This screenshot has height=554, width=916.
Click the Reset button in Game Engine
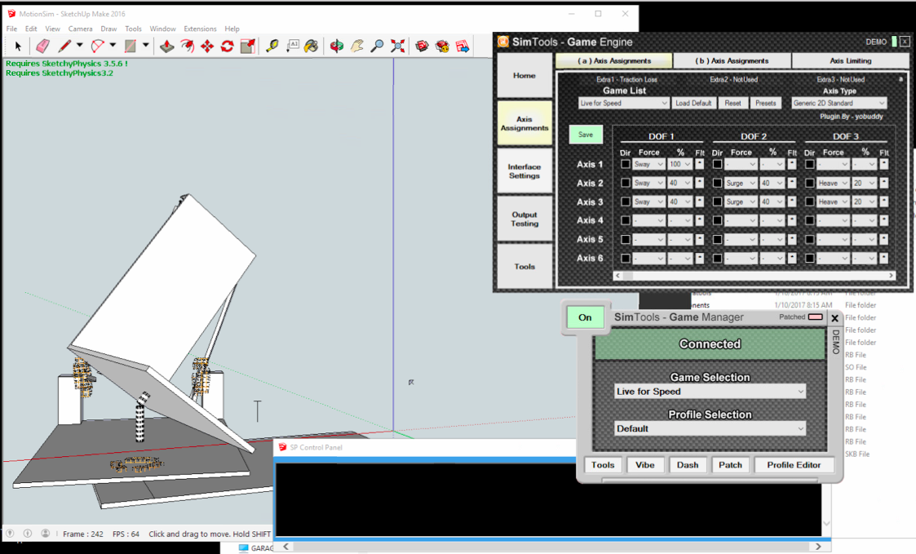pyautogui.click(x=732, y=103)
